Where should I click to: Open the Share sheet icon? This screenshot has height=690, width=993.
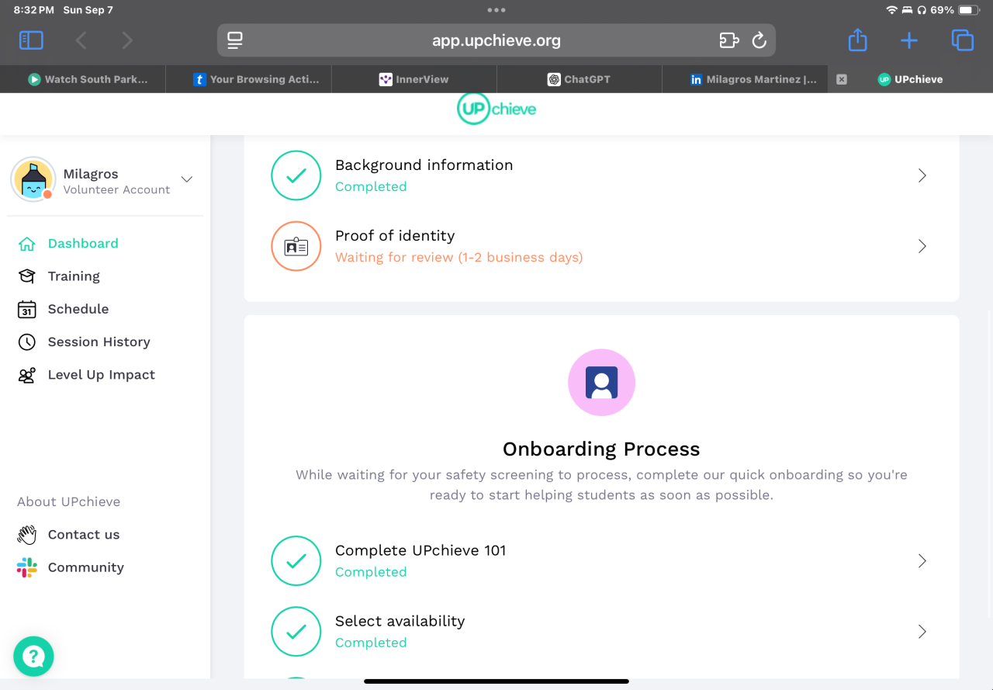[x=857, y=40]
